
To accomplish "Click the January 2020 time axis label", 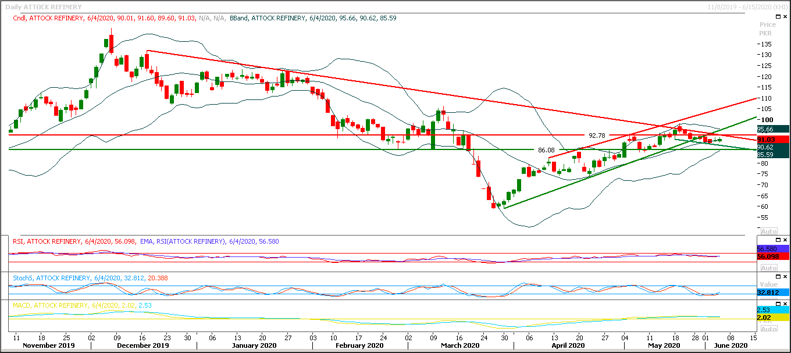I will (254, 345).
